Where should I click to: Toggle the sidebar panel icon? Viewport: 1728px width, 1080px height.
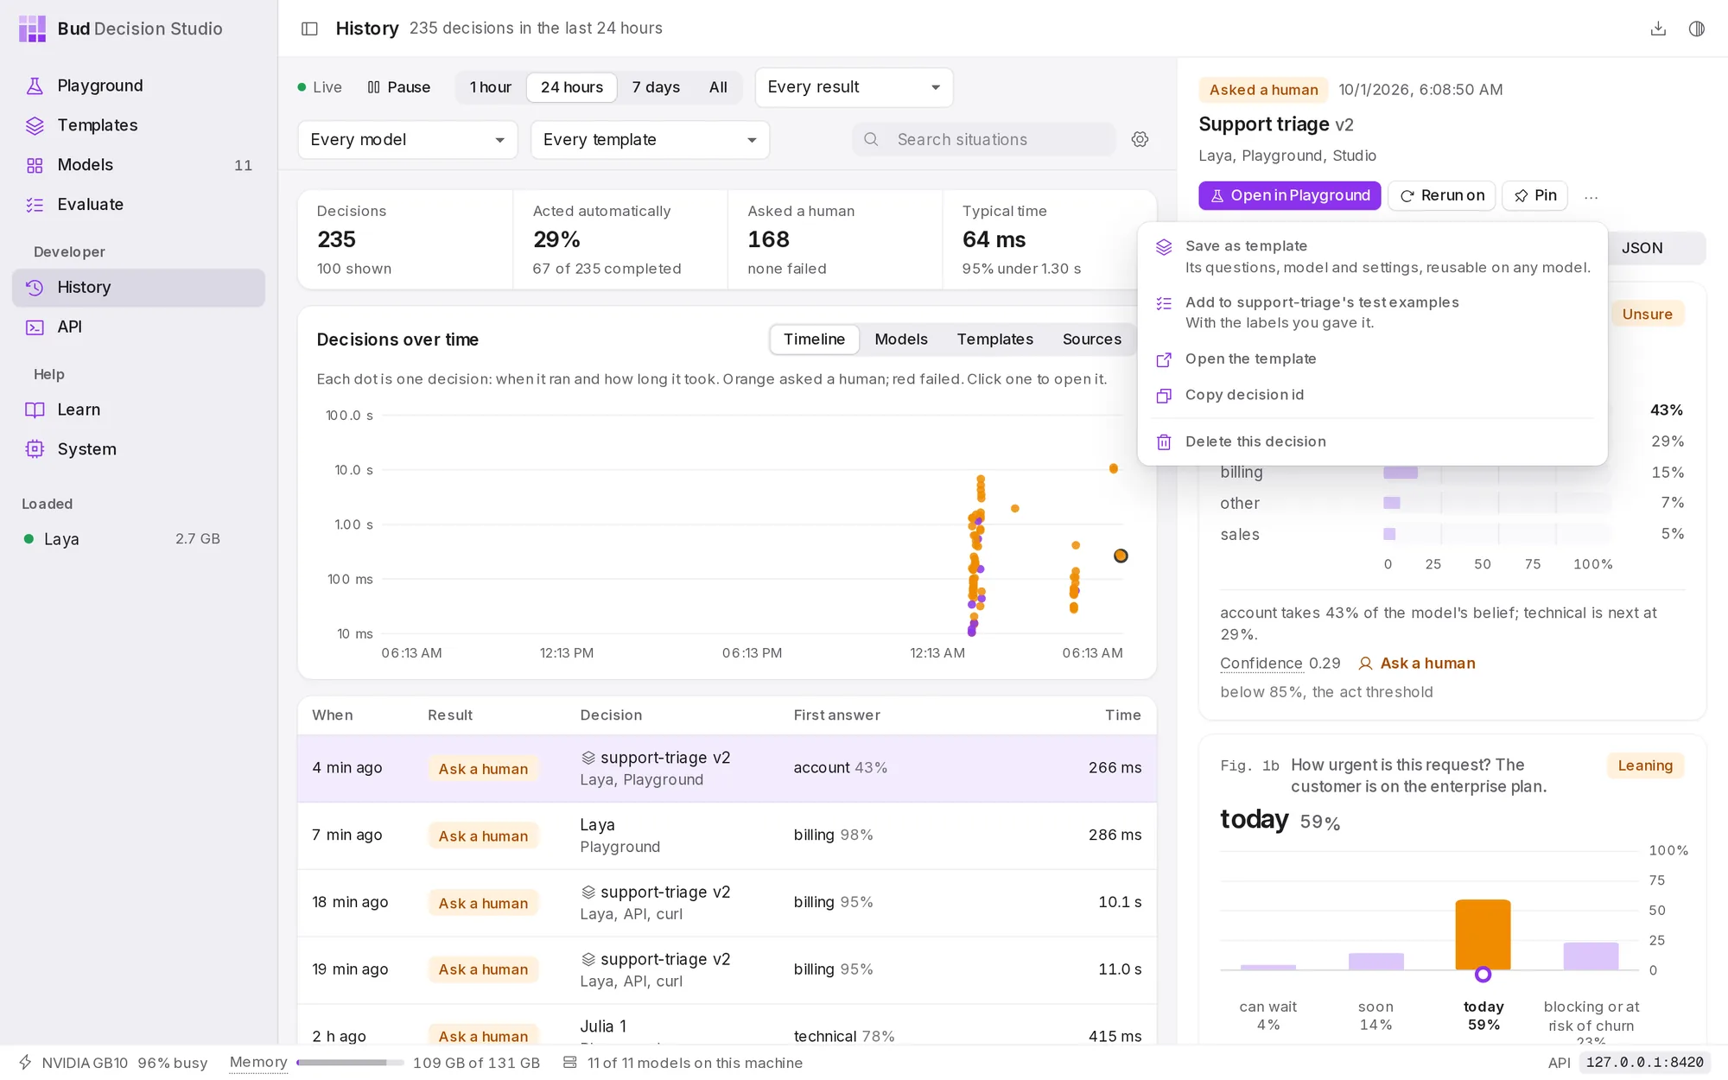pyautogui.click(x=309, y=29)
